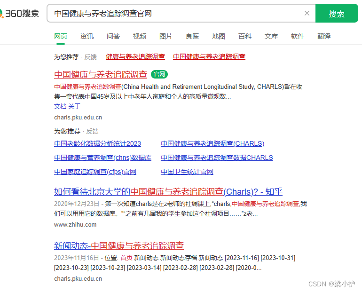Click the 2020年12月23日 date text

(x=77, y=204)
